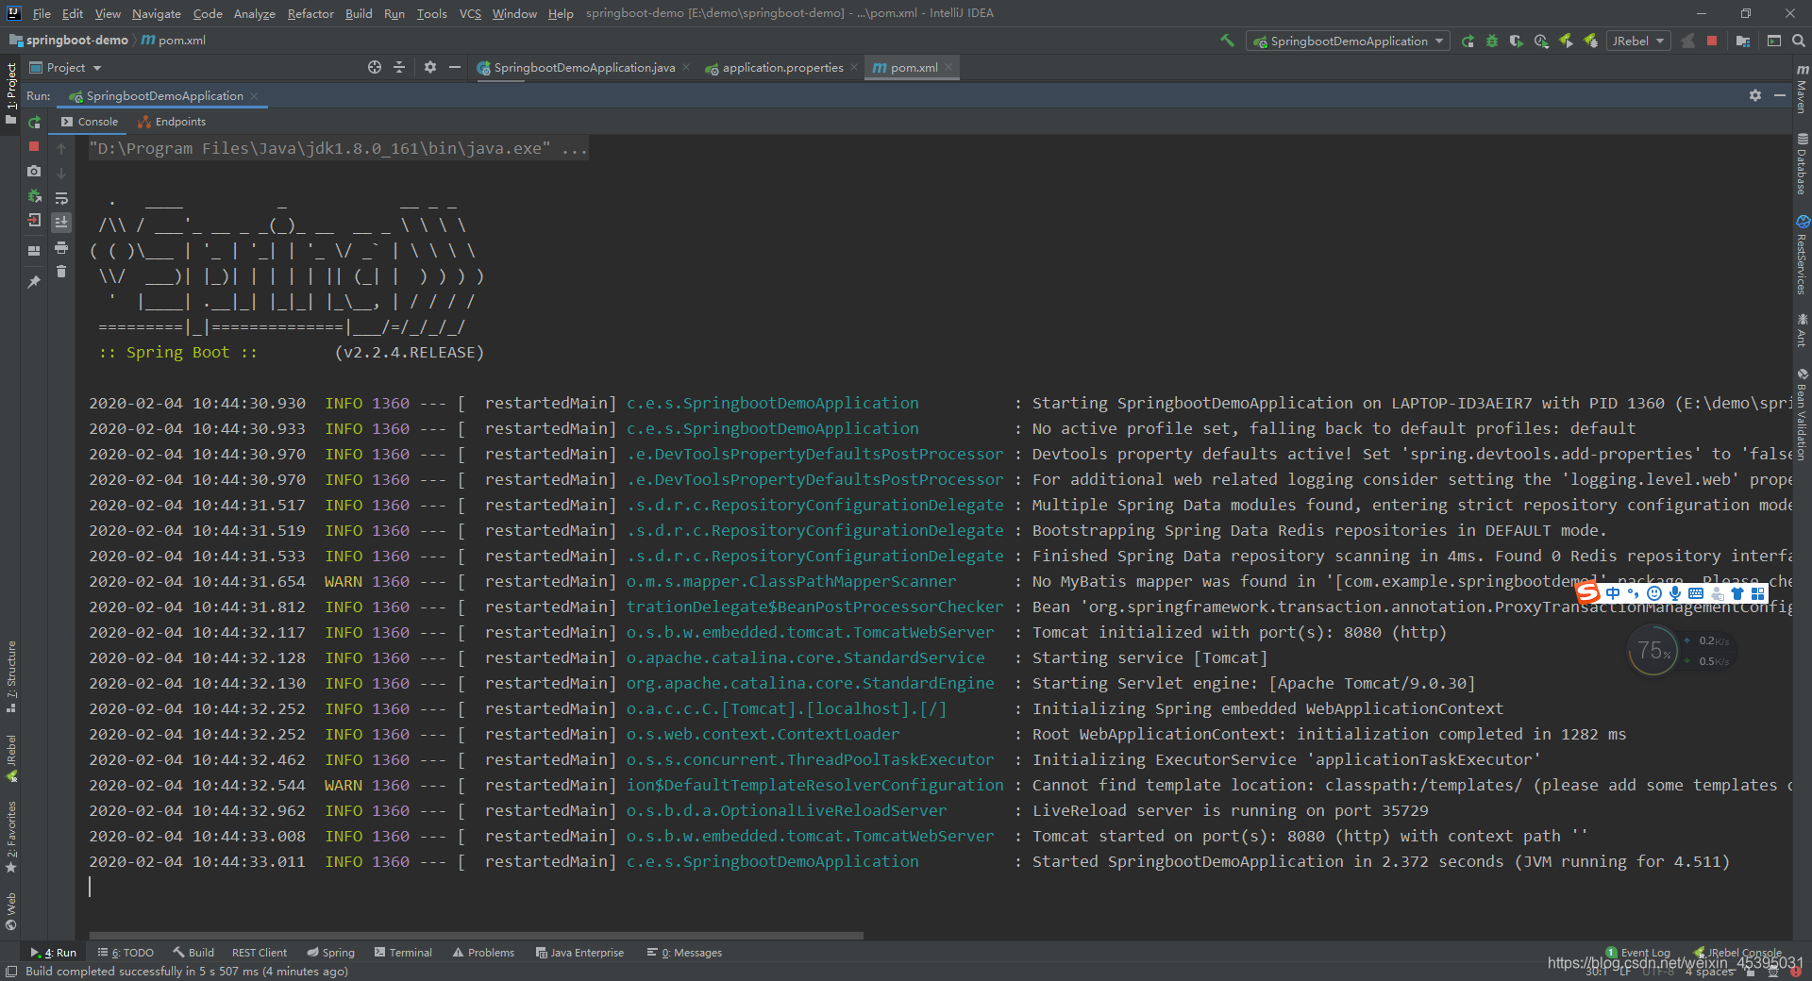
Task: Build project with the hammer icon
Action: point(1227,41)
